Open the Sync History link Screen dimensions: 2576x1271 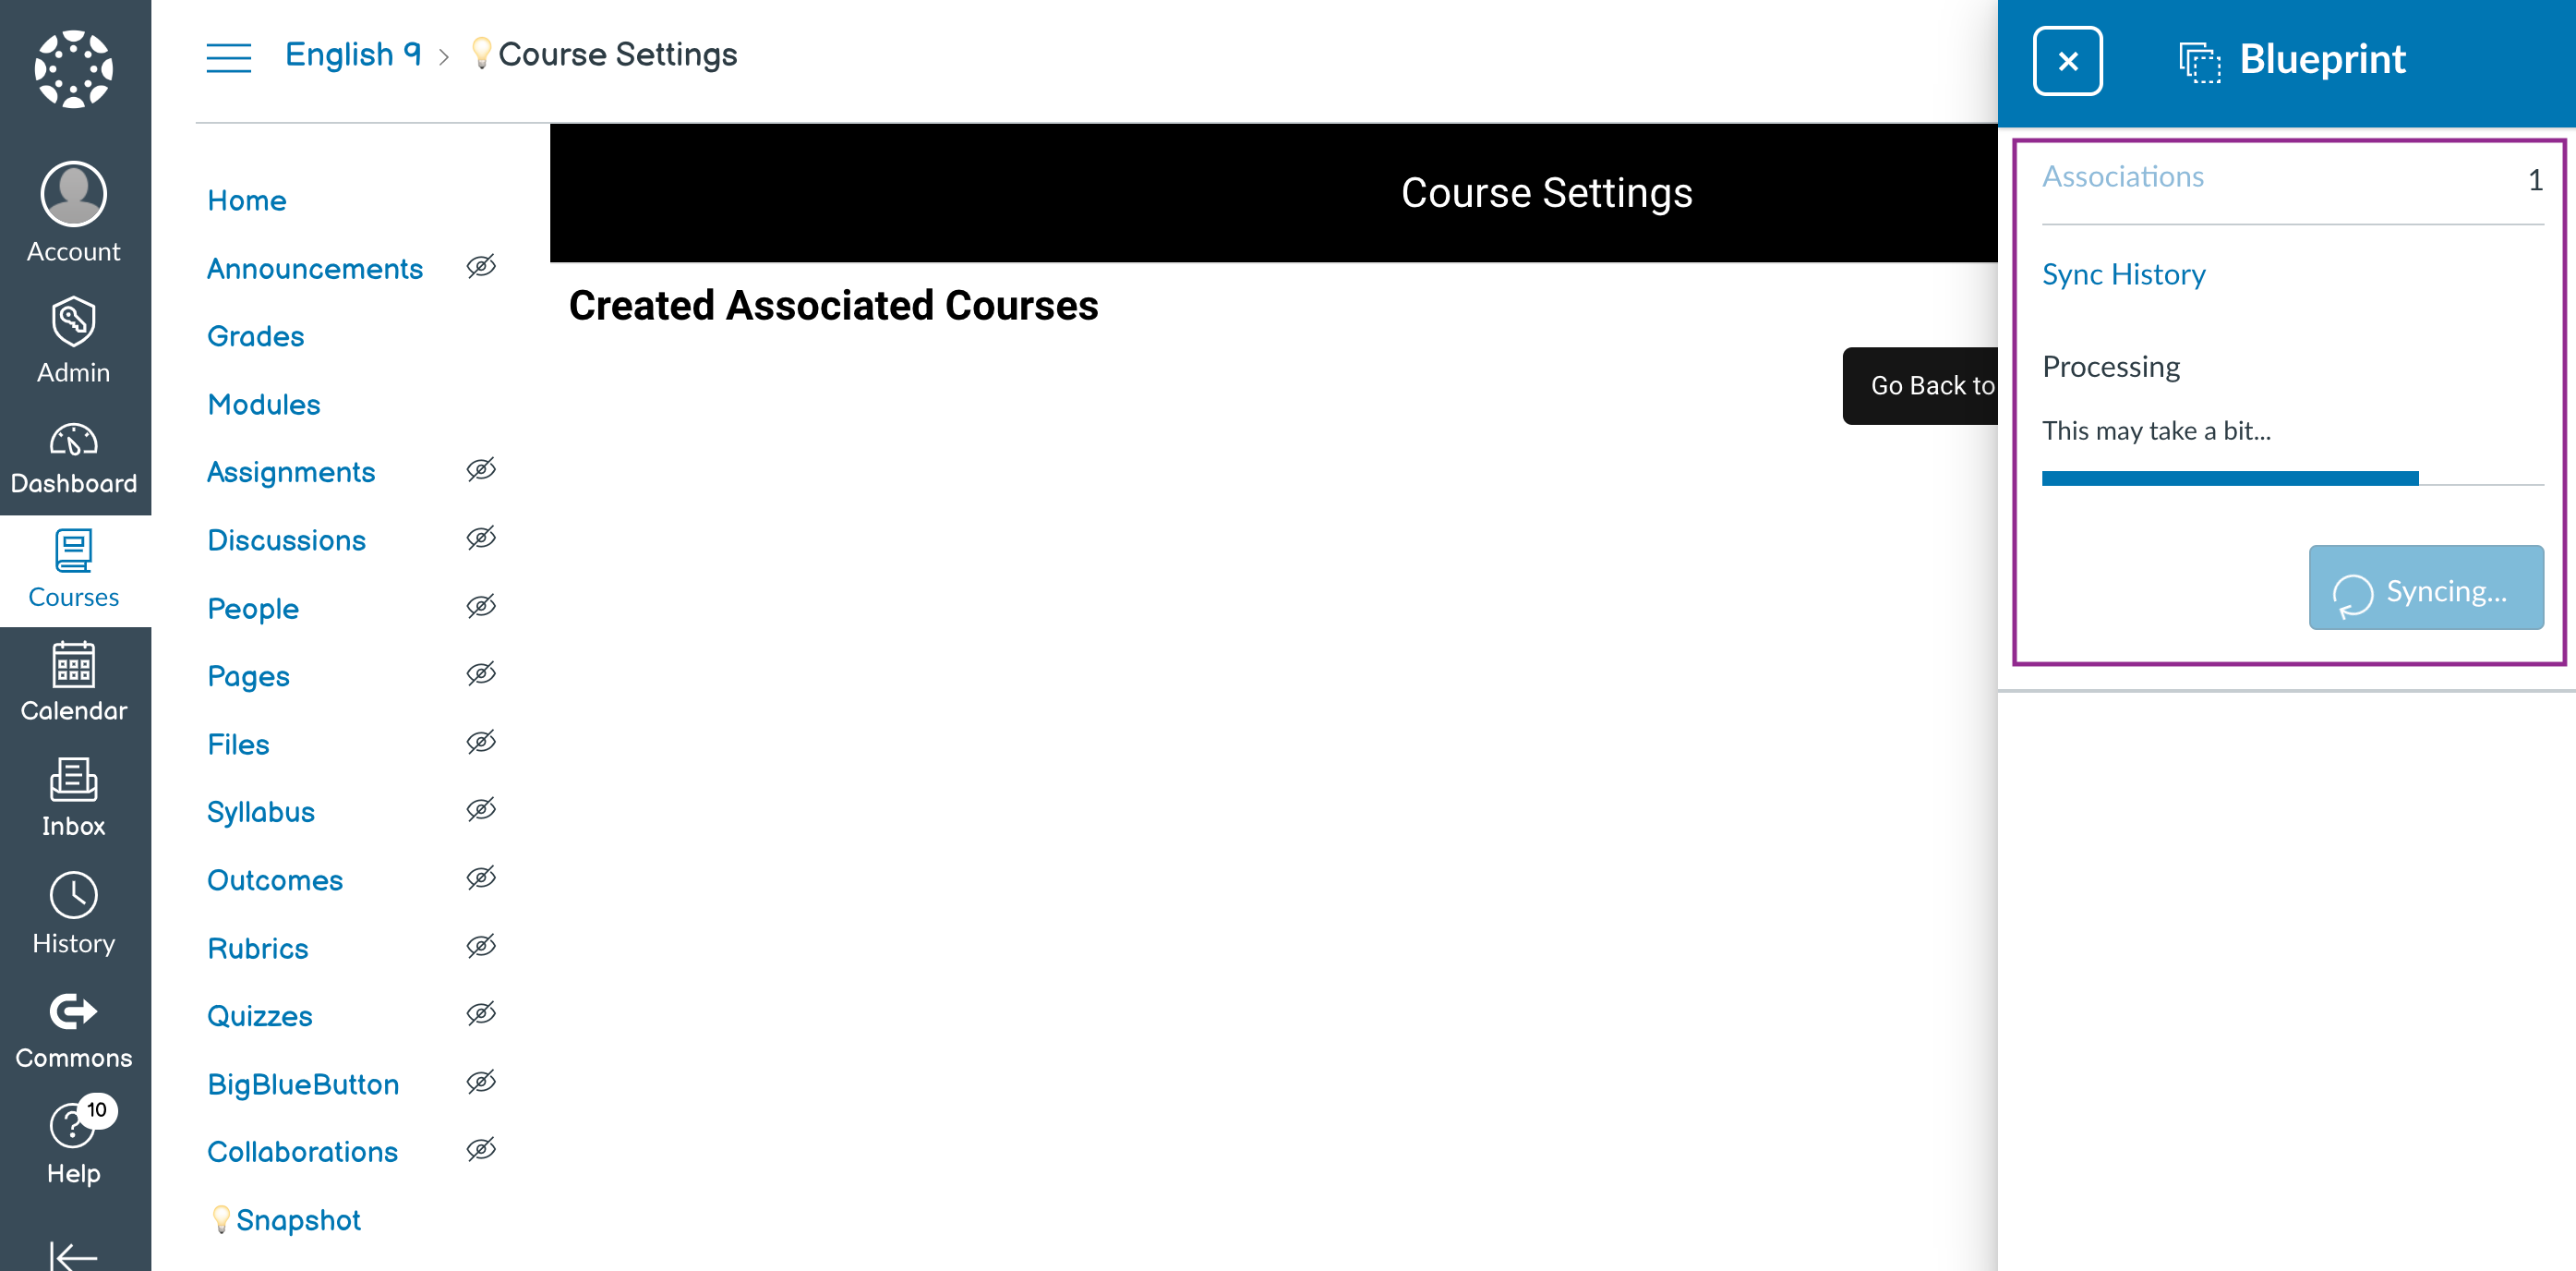click(2123, 274)
